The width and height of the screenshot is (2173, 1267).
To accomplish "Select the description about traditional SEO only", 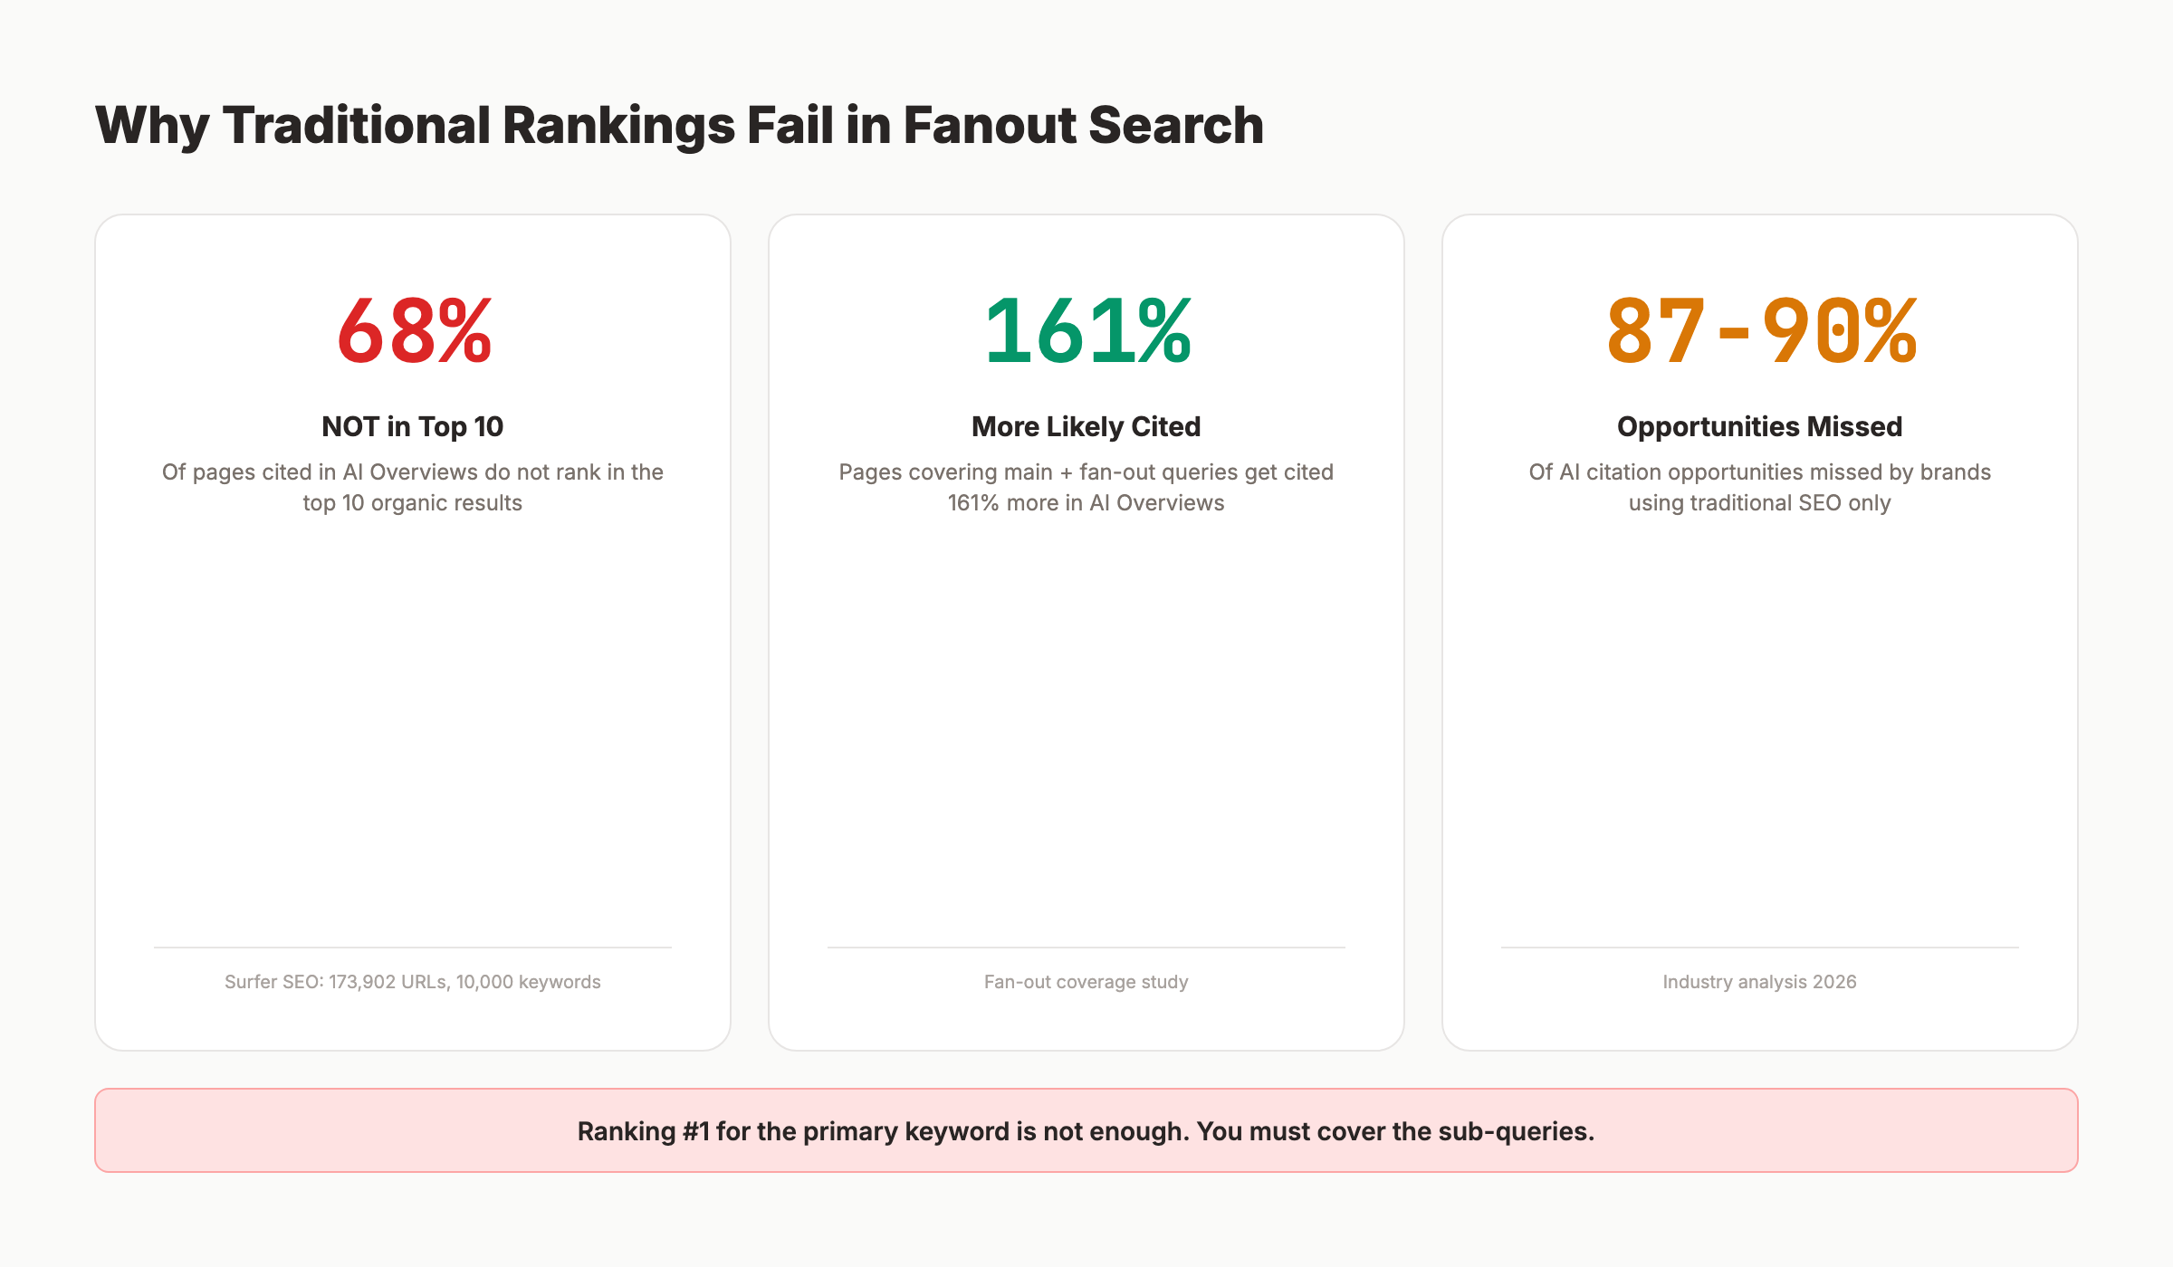I will 1760,487.
